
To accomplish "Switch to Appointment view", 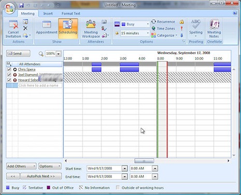I will coord(47,27).
